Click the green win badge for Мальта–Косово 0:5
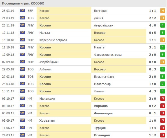167x138 pixels. click(x=162, y=33)
